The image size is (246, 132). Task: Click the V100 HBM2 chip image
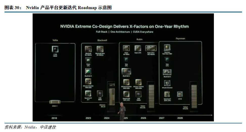tap(55, 49)
